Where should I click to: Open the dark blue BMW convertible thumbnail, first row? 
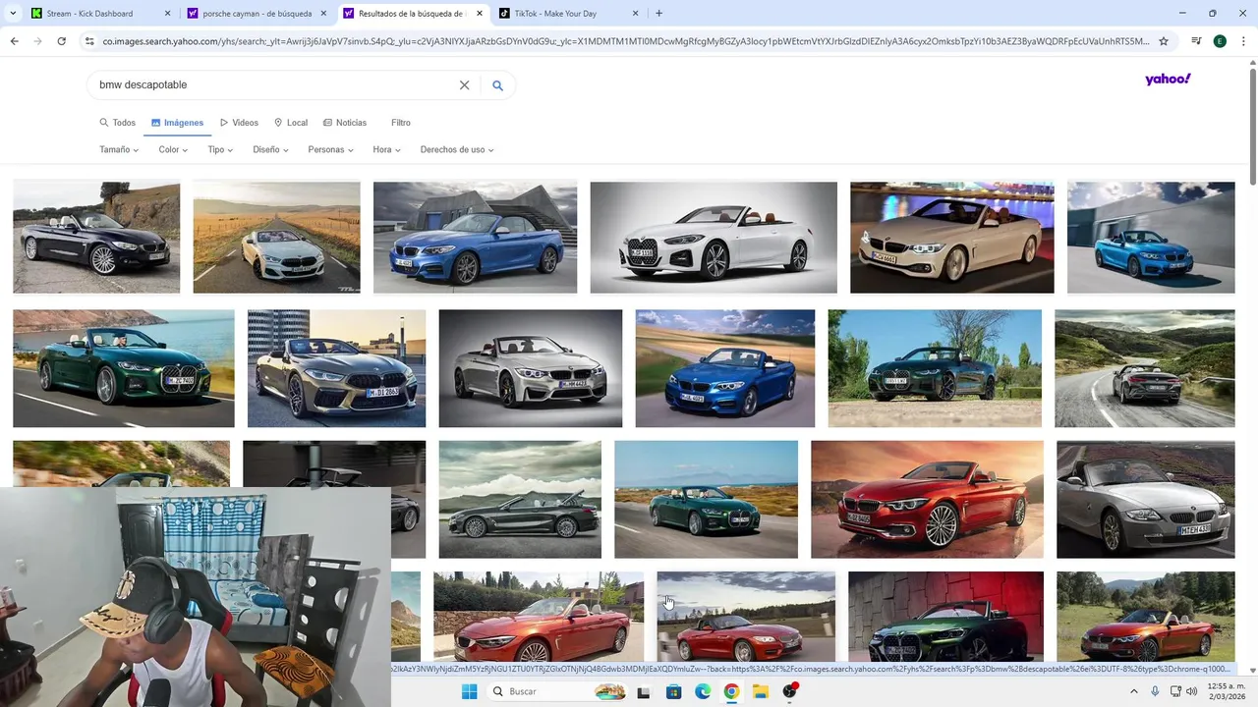96,238
